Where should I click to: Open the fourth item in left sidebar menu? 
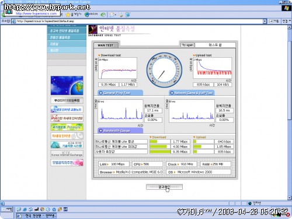click(x=67, y=44)
